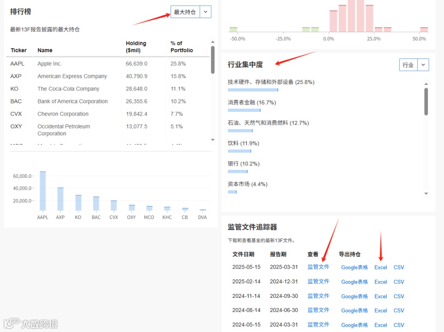This screenshot has width=444, height=332.
Task: Open 监管文件 for 2025-02-14 filing
Action: tap(318, 281)
